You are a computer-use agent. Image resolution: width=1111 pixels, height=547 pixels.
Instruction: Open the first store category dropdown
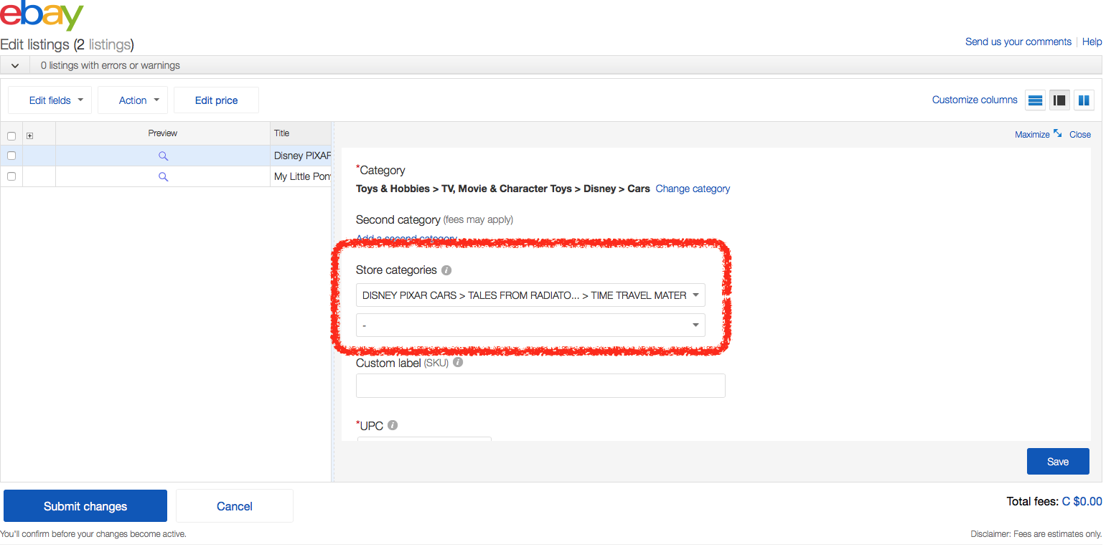click(x=530, y=295)
